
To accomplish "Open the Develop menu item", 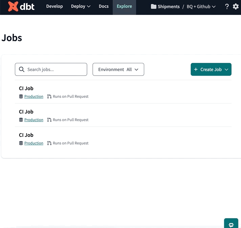I will coord(54,6).
